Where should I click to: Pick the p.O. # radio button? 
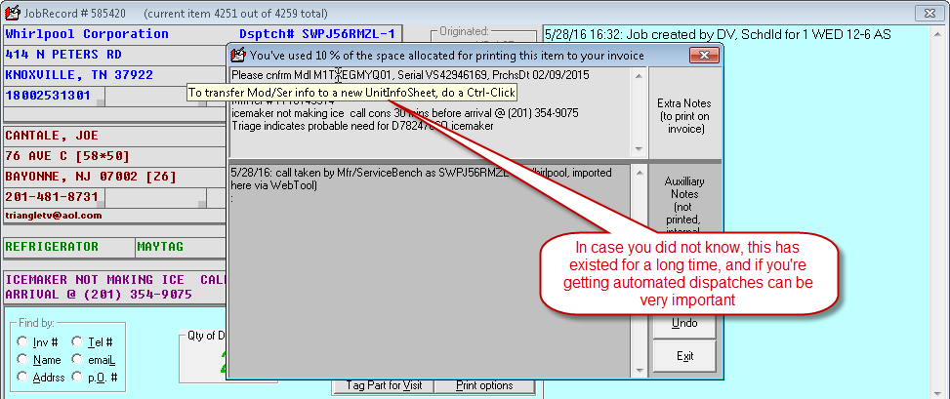(78, 377)
